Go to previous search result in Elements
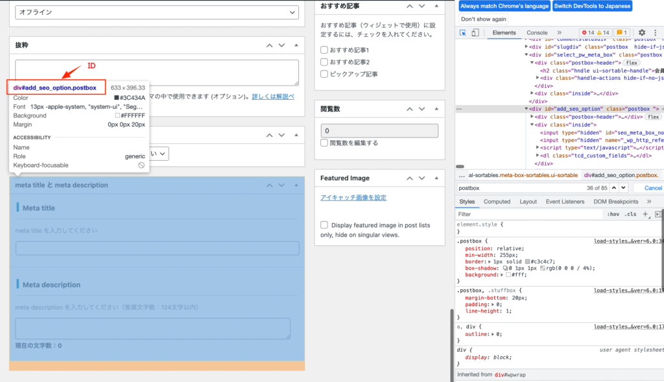Viewport: 664px width, 382px height. pos(613,187)
